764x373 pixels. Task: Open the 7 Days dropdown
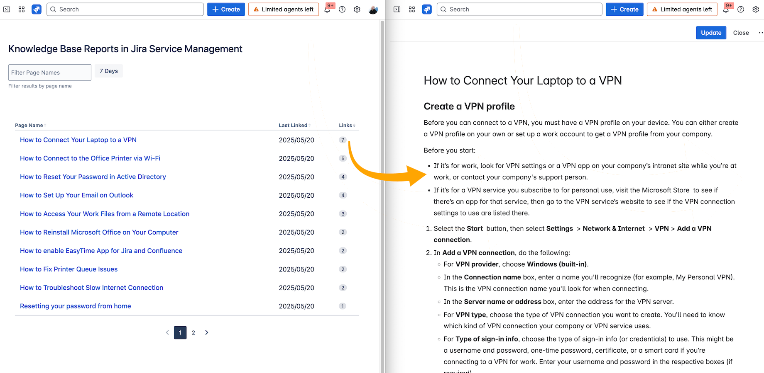click(109, 71)
